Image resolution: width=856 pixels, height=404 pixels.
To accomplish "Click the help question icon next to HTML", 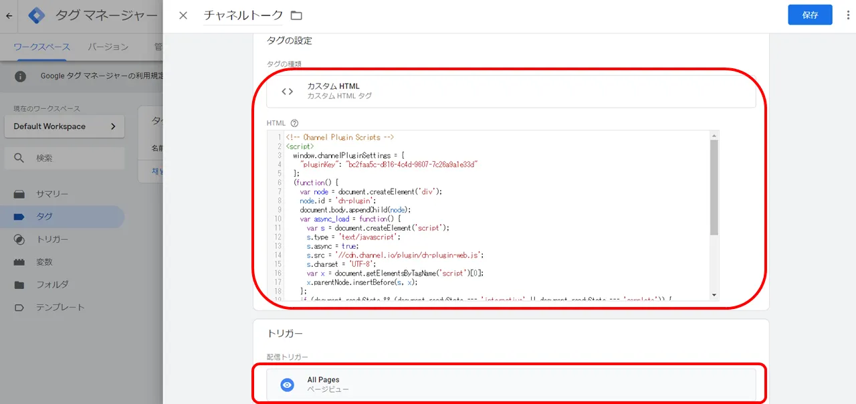I will 294,123.
